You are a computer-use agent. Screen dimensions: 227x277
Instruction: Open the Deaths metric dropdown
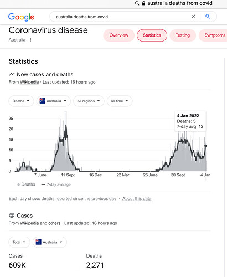[x=21, y=101]
